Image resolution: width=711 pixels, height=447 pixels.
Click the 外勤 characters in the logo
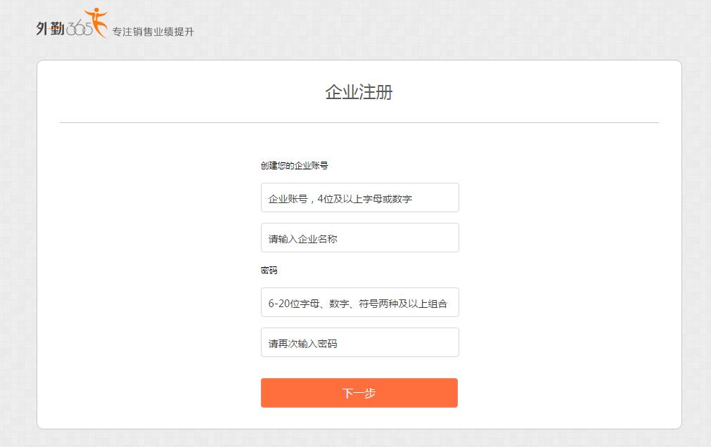click(x=50, y=28)
